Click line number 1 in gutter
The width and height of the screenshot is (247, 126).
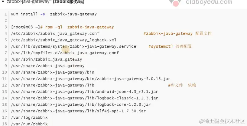point(6,14)
